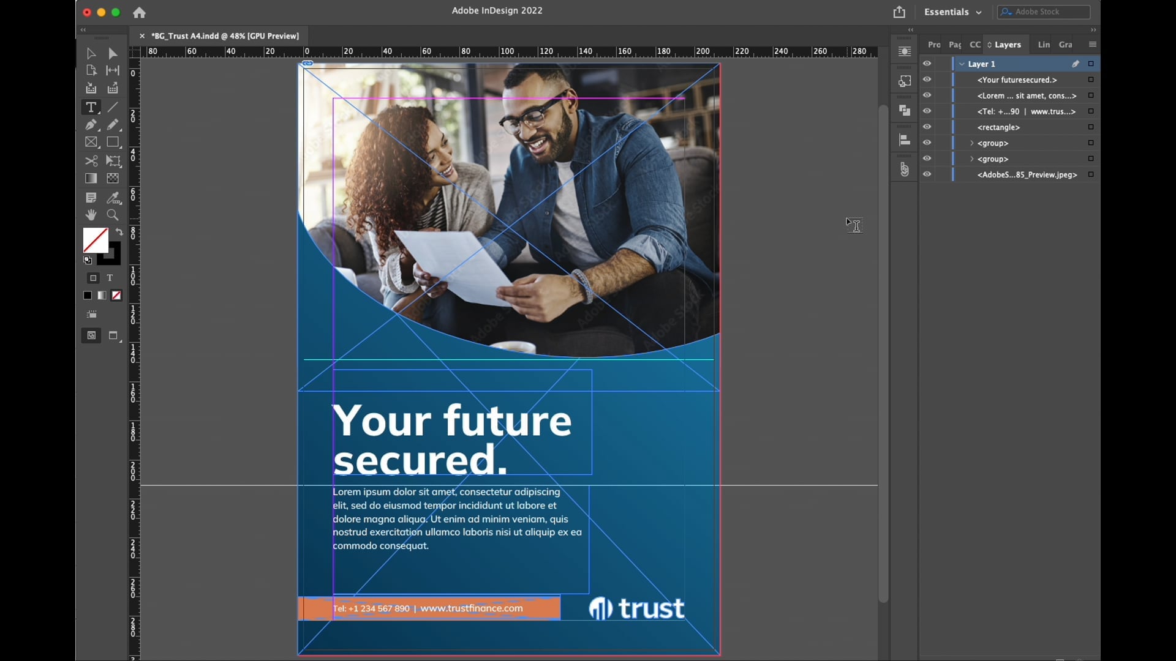
Task: Click the Fill color swatch
Action: [96, 241]
